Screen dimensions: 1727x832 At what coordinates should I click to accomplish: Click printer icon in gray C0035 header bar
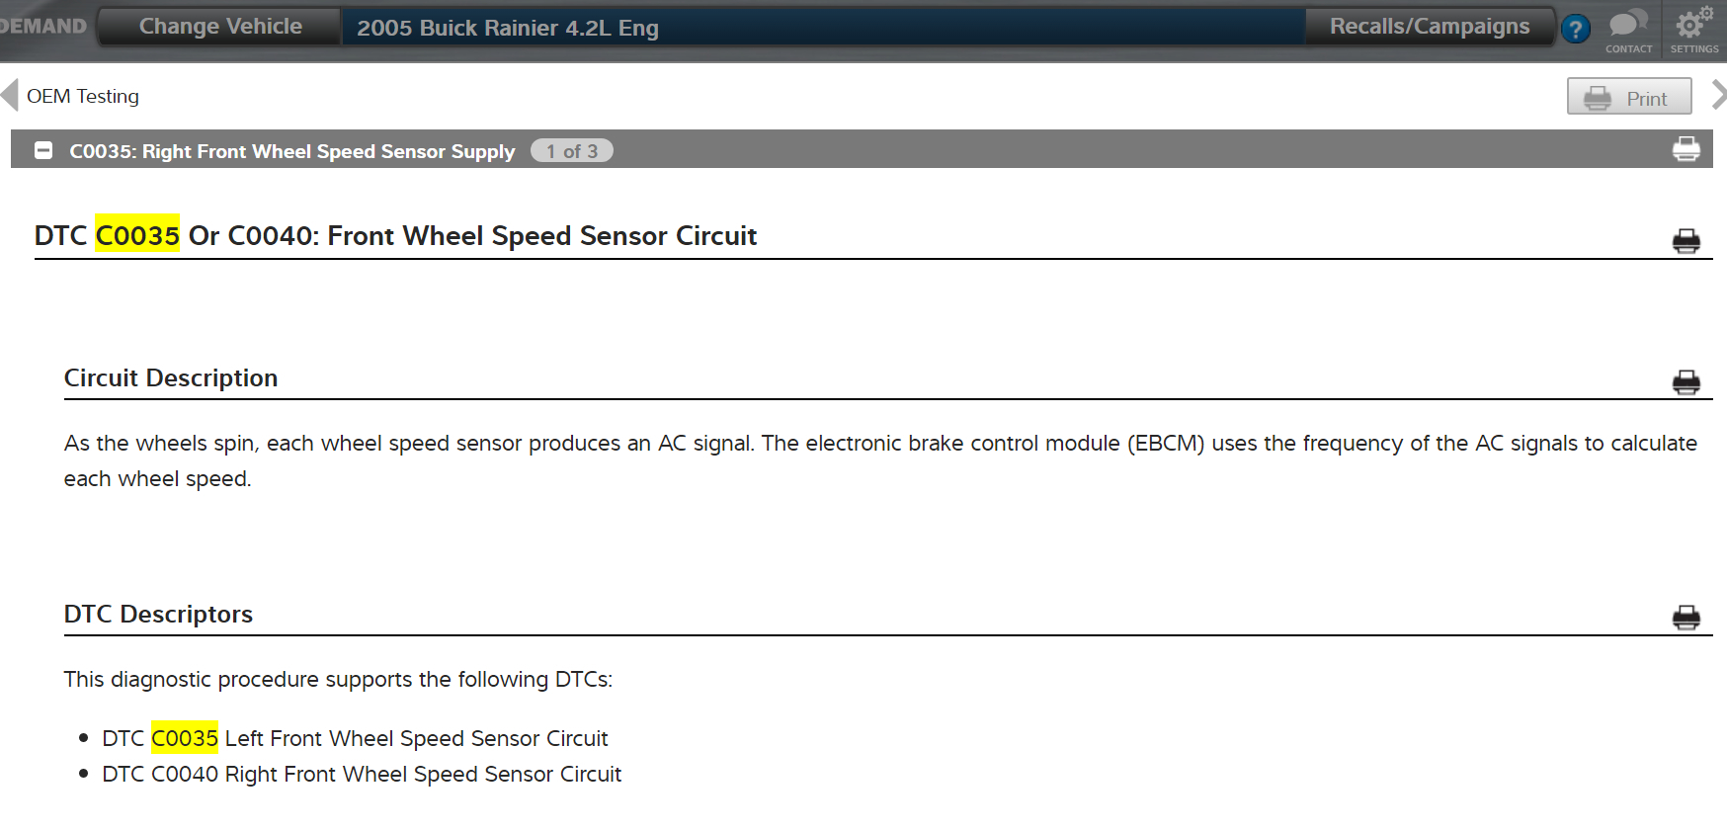(x=1686, y=149)
